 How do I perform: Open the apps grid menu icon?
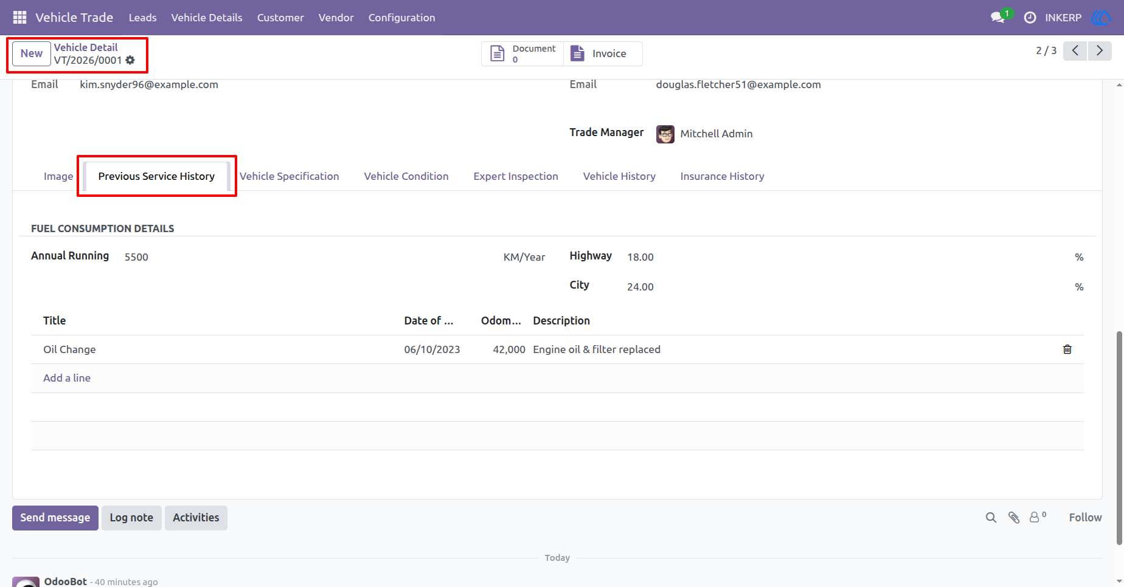[x=19, y=18]
